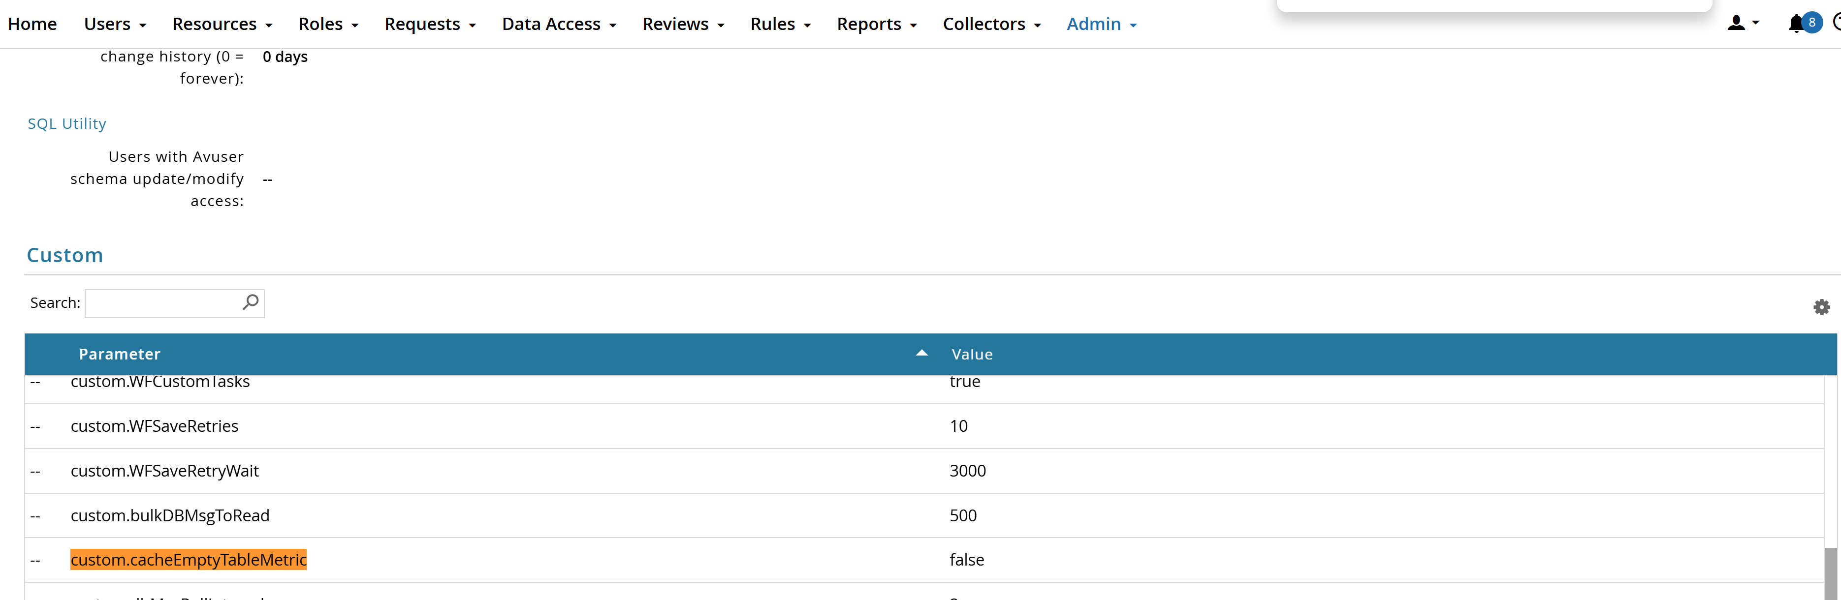Open the Reports menu
The image size is (1841, 600).
pyautogui.click(x=876, y=24)
